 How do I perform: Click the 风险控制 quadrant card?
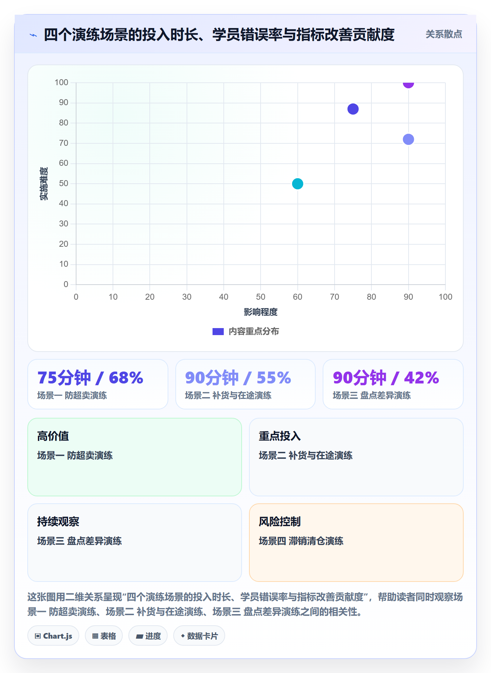pos(356,543)
